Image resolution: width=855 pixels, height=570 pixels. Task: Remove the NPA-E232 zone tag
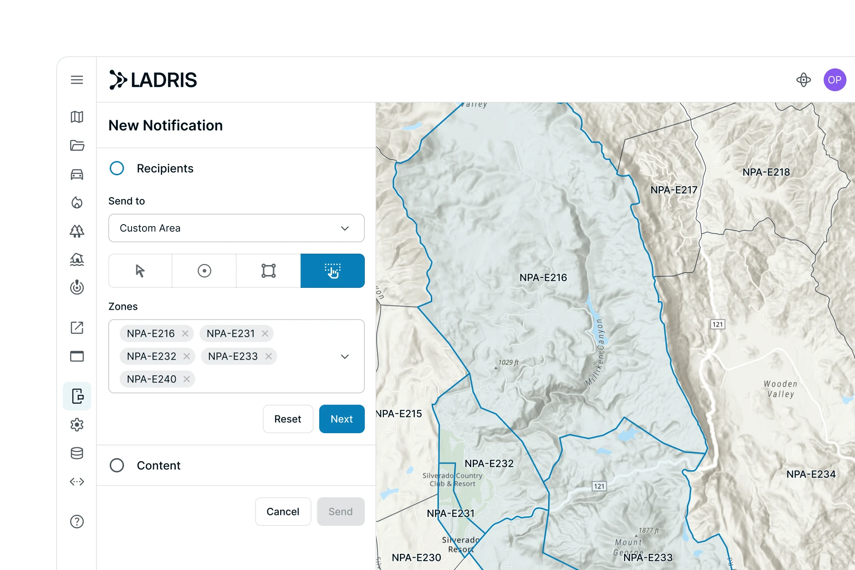point(187,356)
